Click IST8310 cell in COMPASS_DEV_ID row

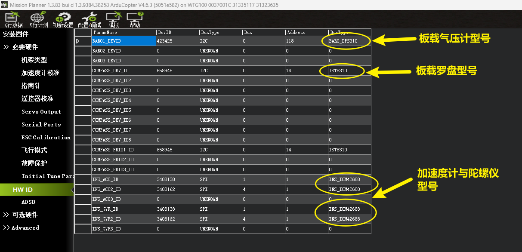click(349, 71)
